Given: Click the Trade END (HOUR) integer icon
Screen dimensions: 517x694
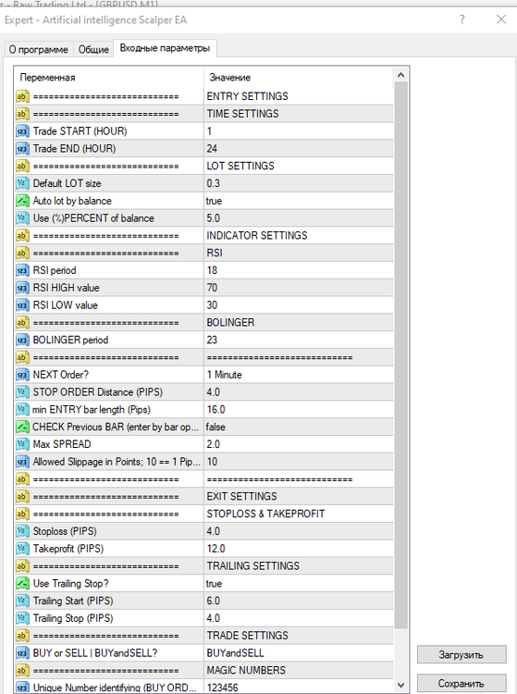Looking at the screenshot, I should click(x=22, y=149).
